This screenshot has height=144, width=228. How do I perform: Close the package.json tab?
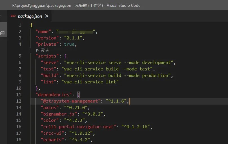[x=47, y=16]
